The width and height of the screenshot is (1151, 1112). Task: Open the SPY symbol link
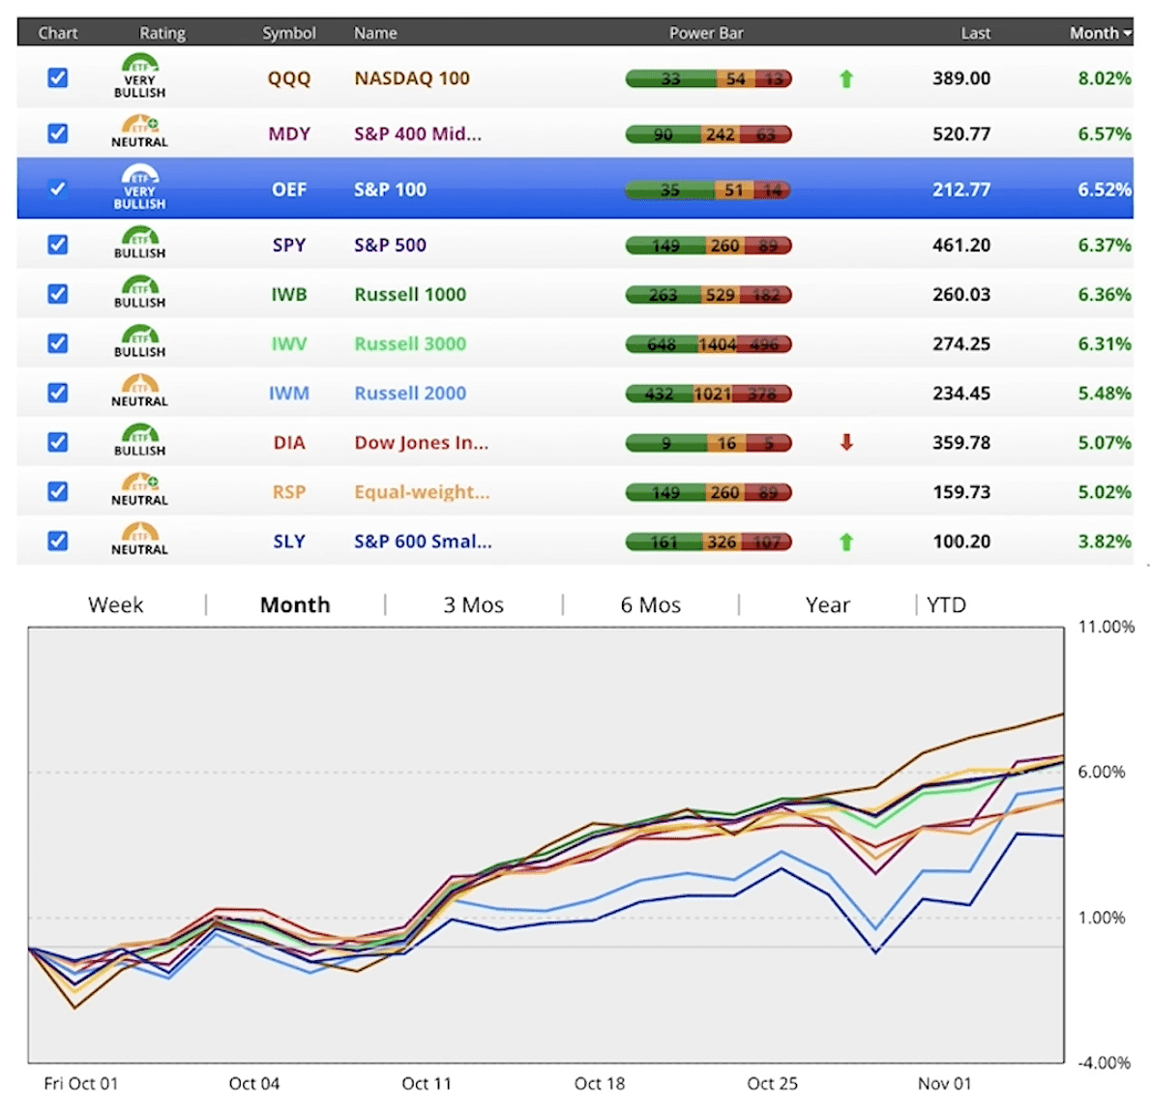pyautogui.click(x=289, y=245)
